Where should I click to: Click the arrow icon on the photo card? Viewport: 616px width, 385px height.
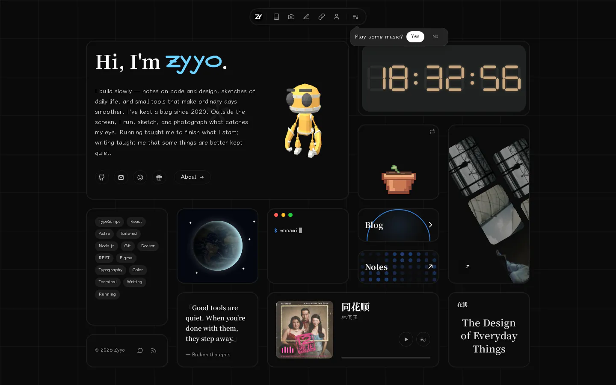pos(468,267)
